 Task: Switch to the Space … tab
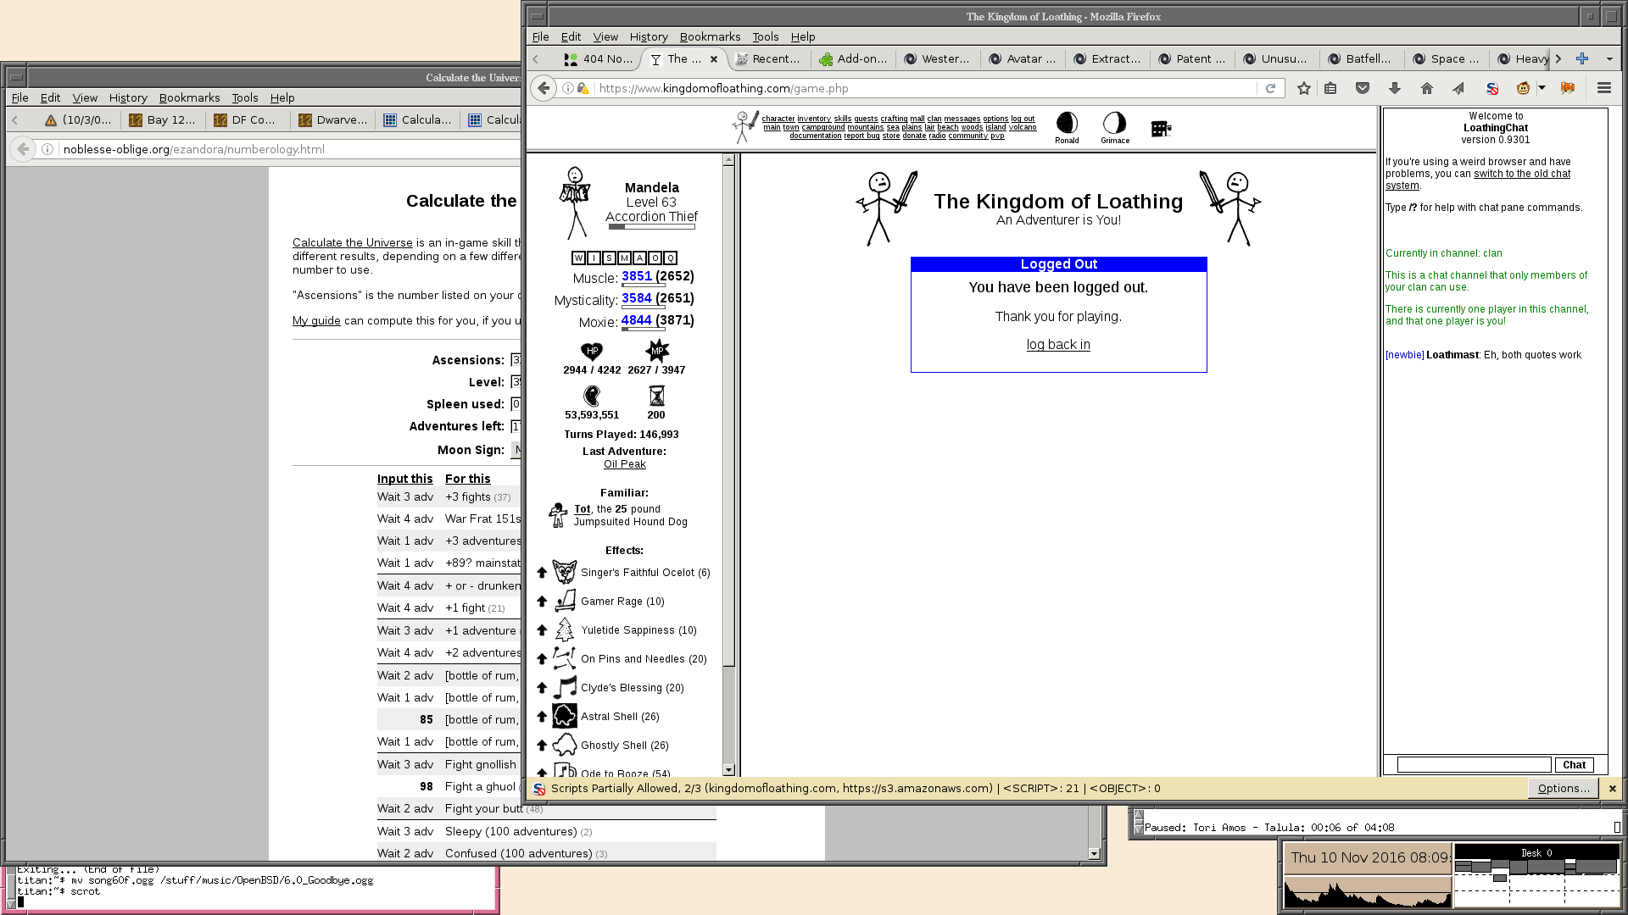coord(1447,58)
